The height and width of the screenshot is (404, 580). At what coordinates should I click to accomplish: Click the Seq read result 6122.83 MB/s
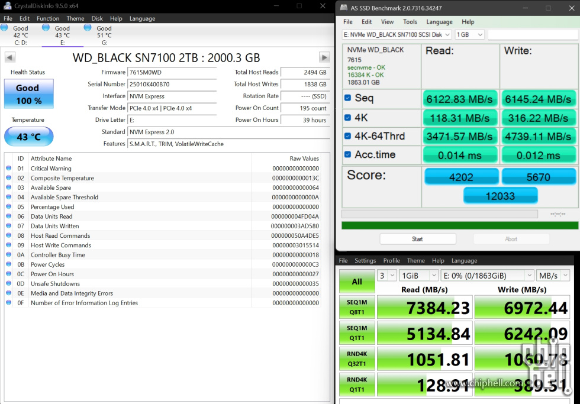coord(459,99)
